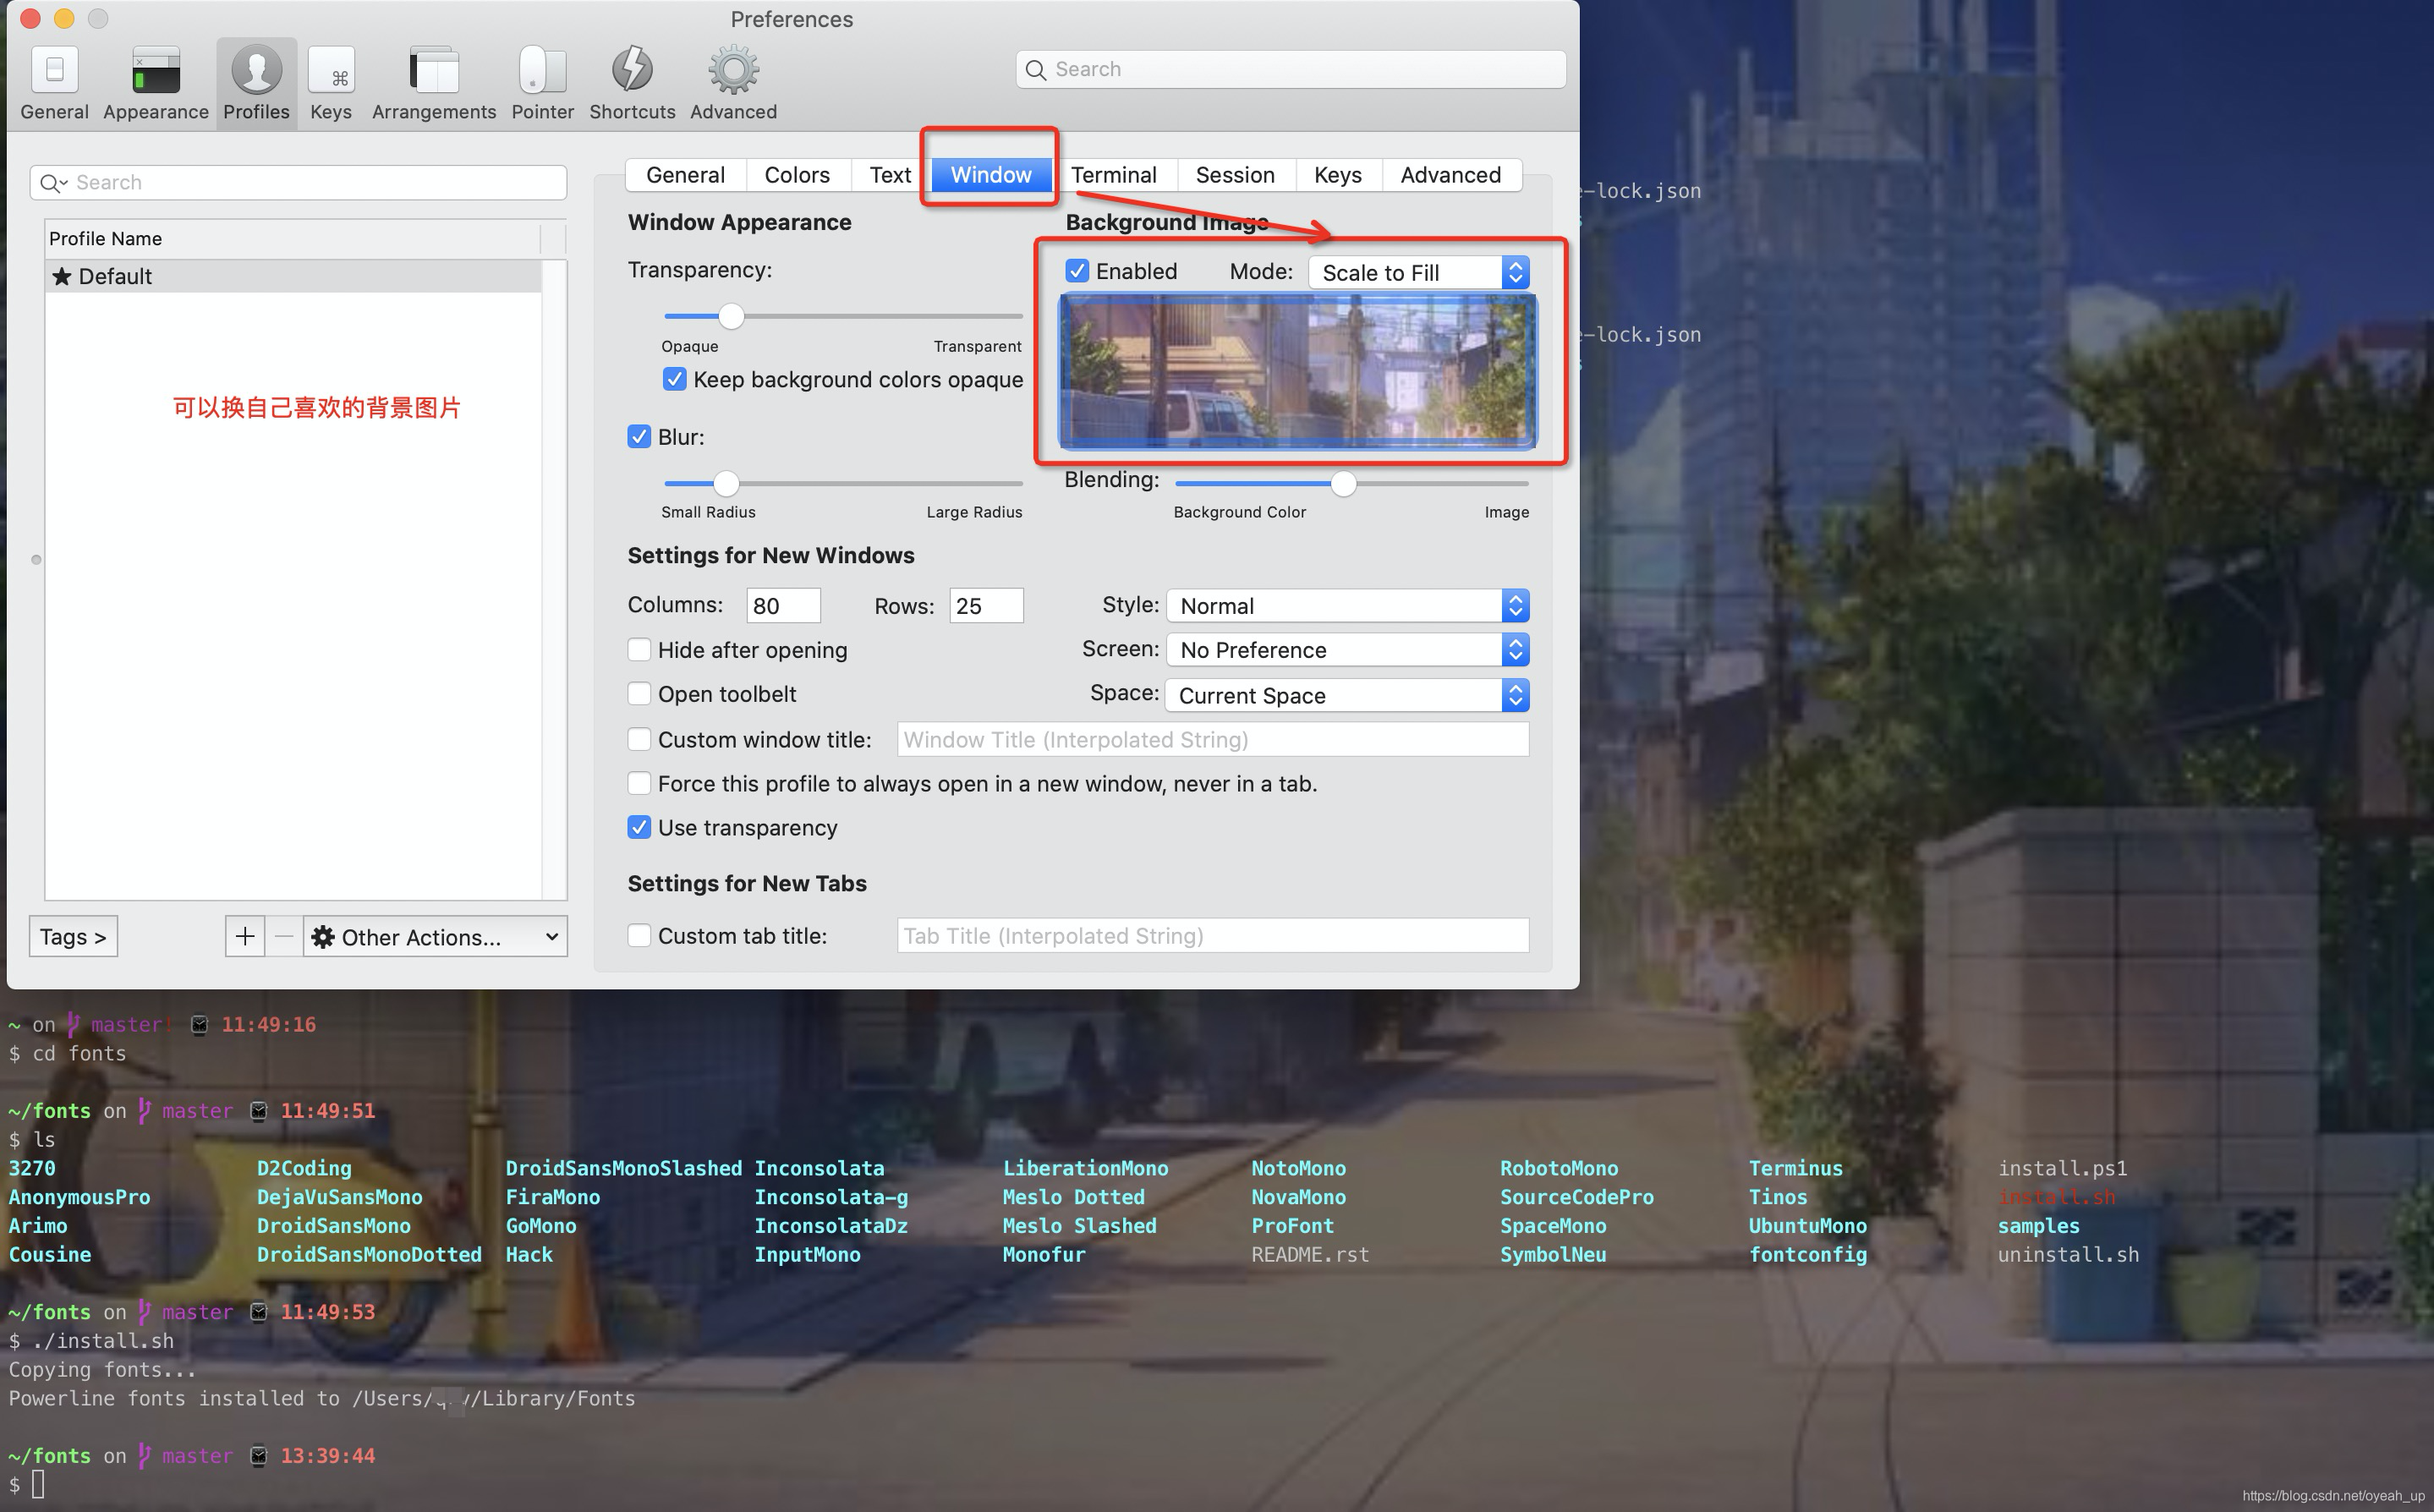Image resolution: width=2434 pixels, height=1512 pixels.
Task: Click the add profile plus button
Action: [245, 936]
